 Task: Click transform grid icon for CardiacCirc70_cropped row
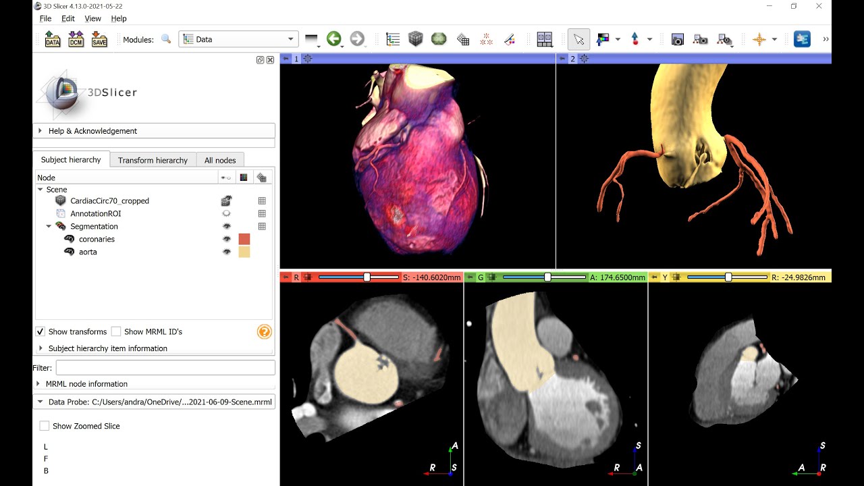[x=262, y=200]
